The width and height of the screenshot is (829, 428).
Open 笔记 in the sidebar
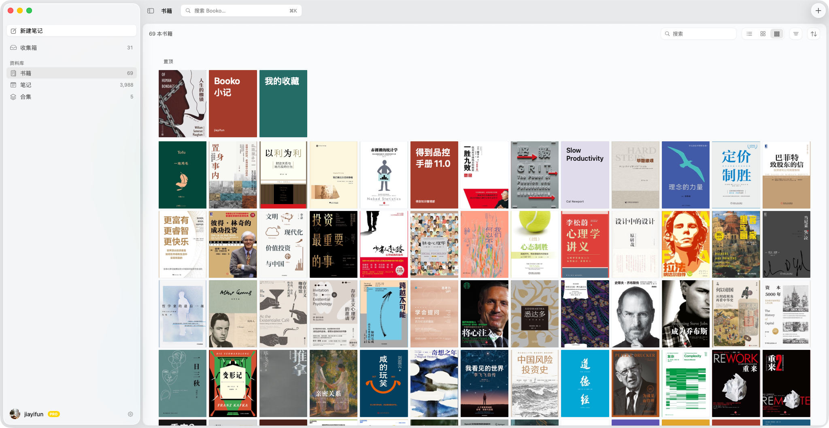tap(72, 85)
